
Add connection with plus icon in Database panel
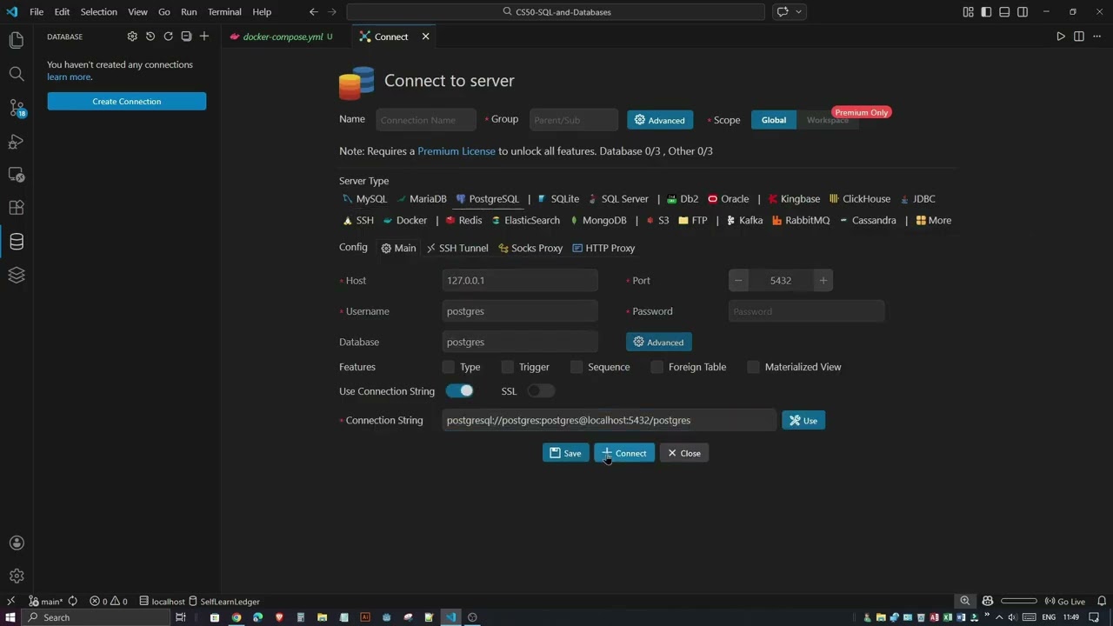204,37
